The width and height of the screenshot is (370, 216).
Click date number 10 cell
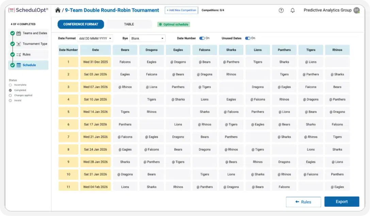coord(68,174)
